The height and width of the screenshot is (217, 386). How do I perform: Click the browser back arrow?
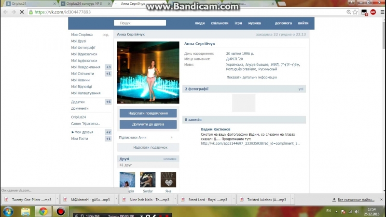click(x=5, y=12)
